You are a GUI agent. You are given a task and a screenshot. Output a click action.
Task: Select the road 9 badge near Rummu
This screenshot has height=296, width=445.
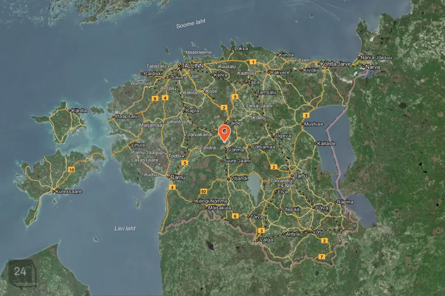(155, 99)
